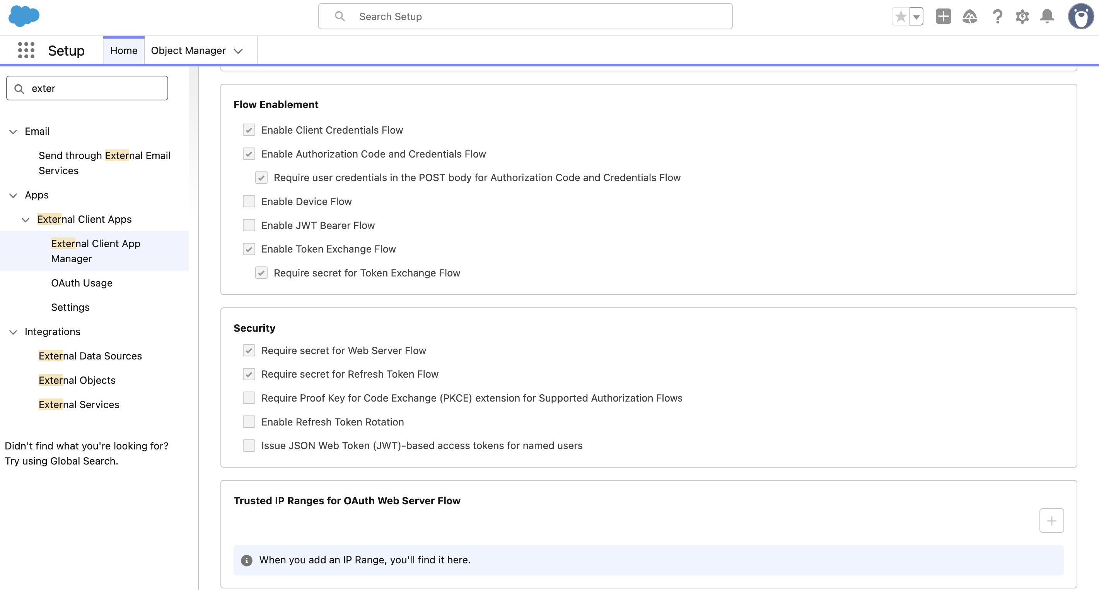Viewport: 1099px width, 590px height.
Task: Open the Object Manager tab
Action: [x=188, y=51]
